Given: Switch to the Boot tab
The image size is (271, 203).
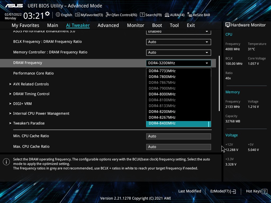Looking at the screenshot, I should 157,25.
